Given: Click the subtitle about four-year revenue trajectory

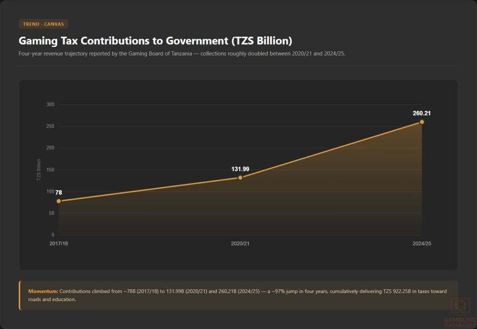Looking at the screenshot, I should coord(182,54).
